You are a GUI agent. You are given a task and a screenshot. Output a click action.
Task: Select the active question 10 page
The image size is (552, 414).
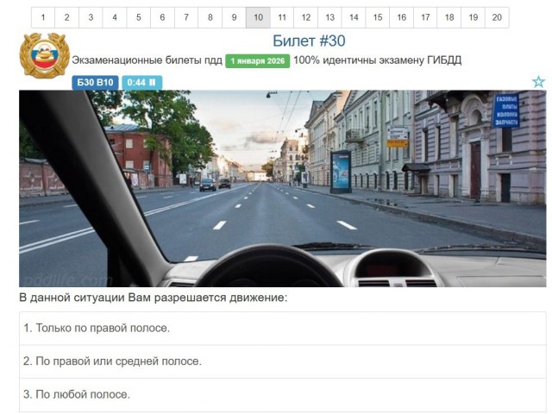point(258,17)
